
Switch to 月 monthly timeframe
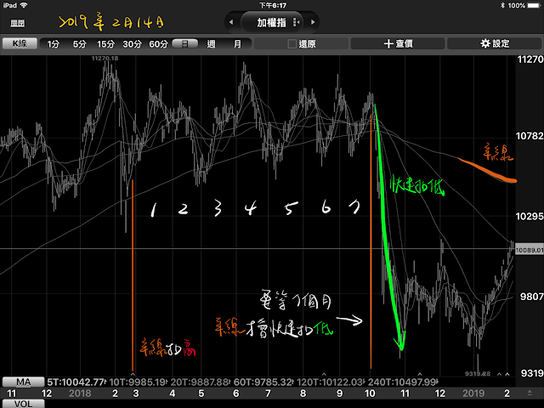[x=237, y=44]
